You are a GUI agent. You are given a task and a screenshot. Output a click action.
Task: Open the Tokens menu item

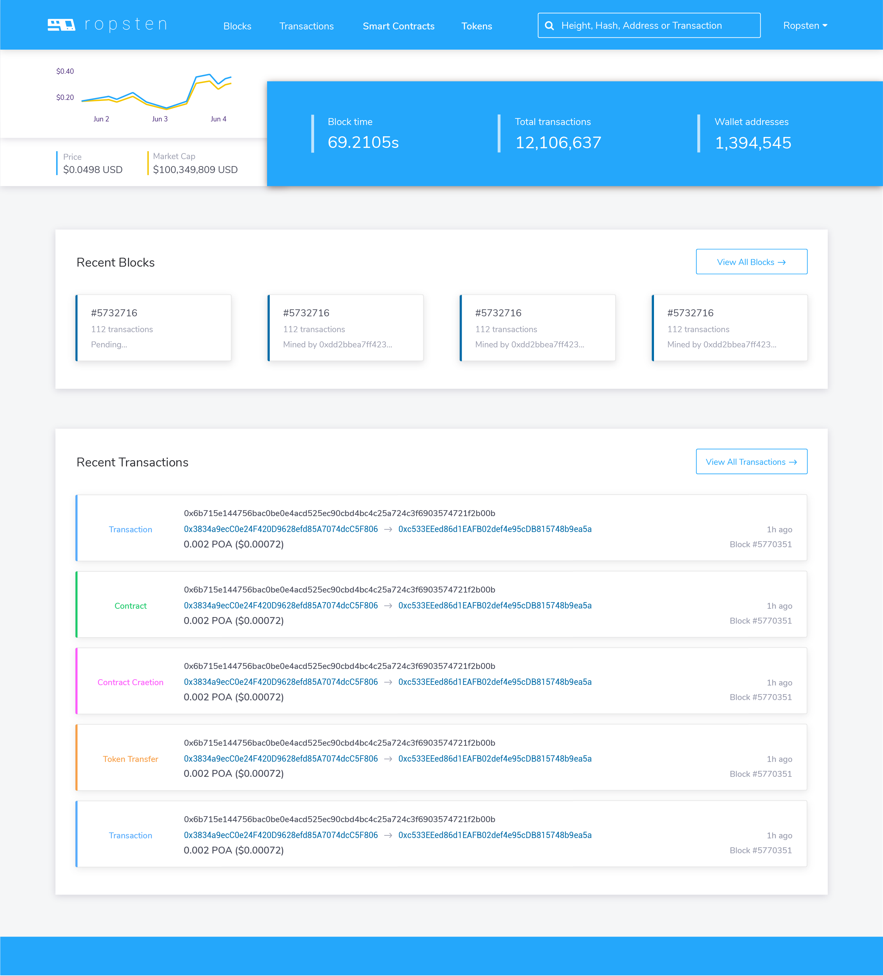477,26
